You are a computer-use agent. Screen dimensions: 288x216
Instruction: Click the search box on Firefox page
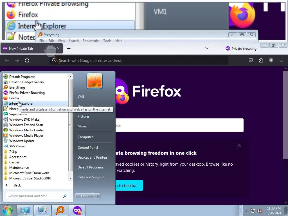tap(179, 125)
